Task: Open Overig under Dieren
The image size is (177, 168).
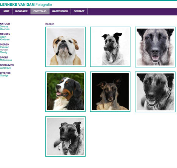Action: click(3, 52)
